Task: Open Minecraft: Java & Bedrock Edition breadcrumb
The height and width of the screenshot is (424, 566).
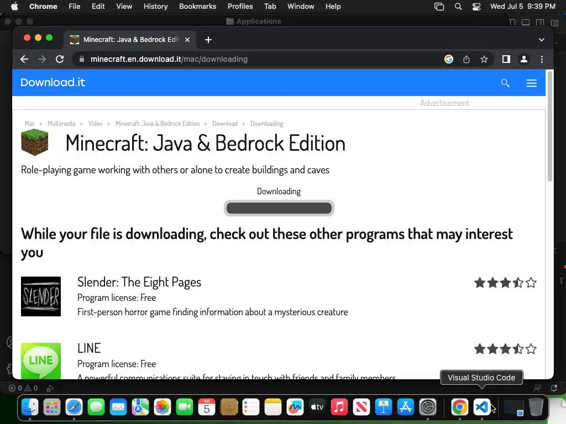Action: tap(158, 124)
